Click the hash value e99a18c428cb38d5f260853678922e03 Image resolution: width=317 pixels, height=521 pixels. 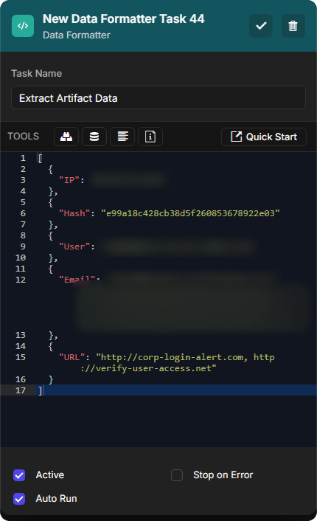(190, 213)
